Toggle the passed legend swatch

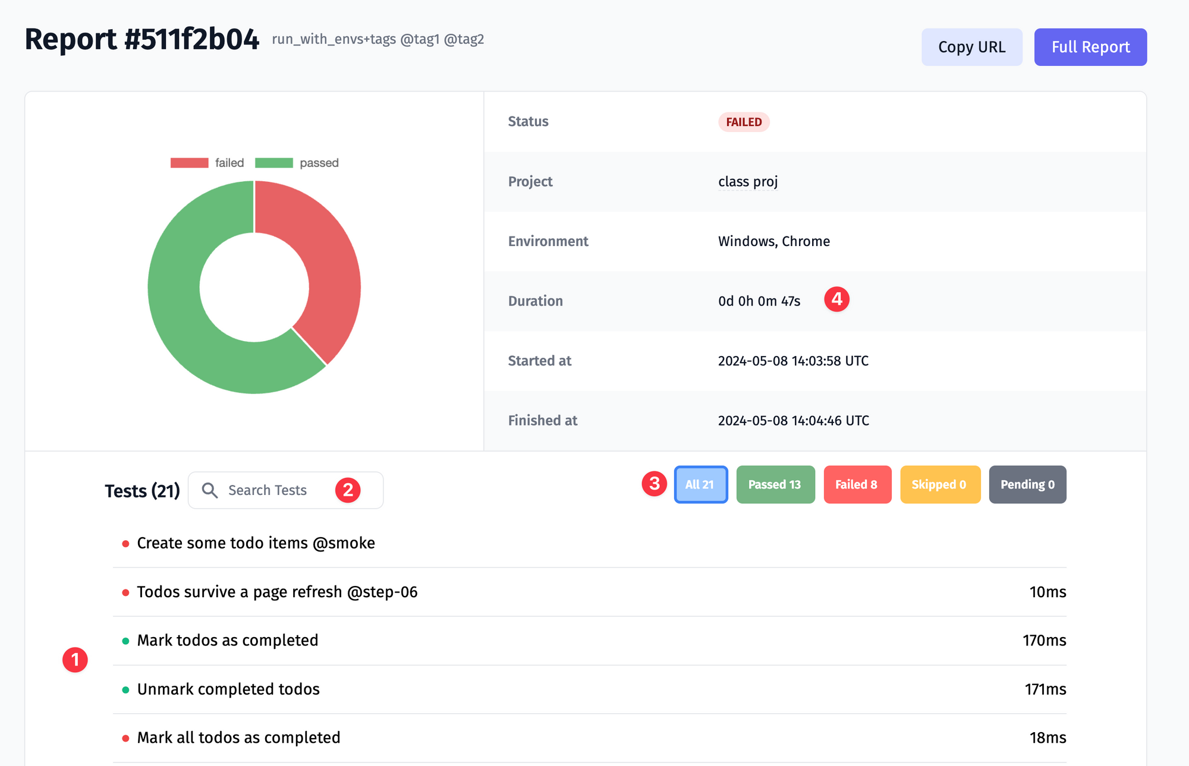273,163
